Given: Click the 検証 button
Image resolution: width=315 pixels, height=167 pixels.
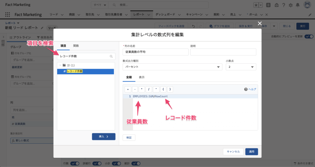Looking at the screenshot, I should [x=129, y=138].
